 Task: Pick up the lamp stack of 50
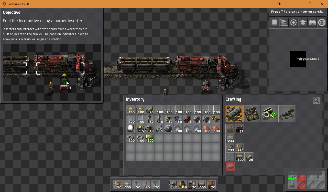coord(130,128)
